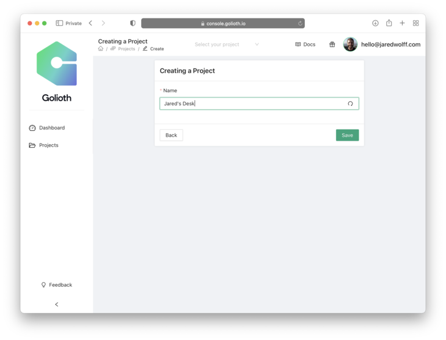
Task: Click the Back button
Action: 171,136
